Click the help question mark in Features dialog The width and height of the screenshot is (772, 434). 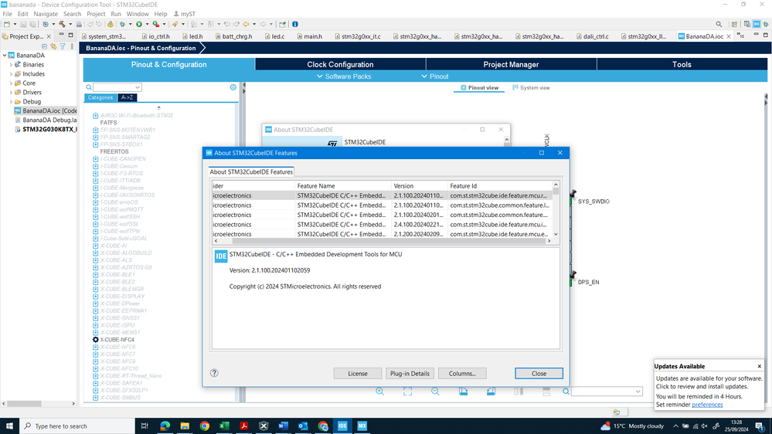214,373
